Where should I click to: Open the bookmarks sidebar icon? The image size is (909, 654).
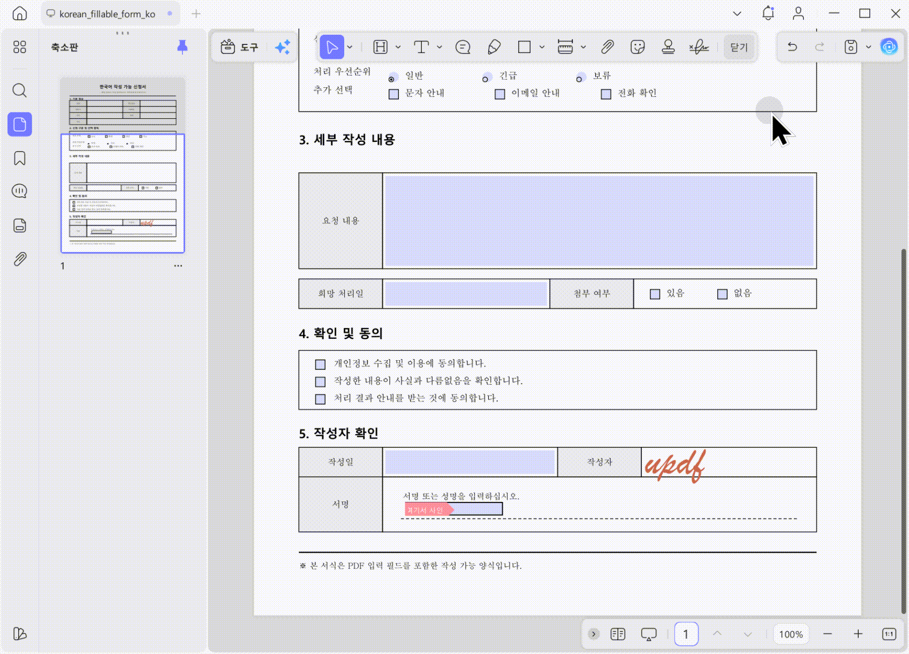point(20,158)
